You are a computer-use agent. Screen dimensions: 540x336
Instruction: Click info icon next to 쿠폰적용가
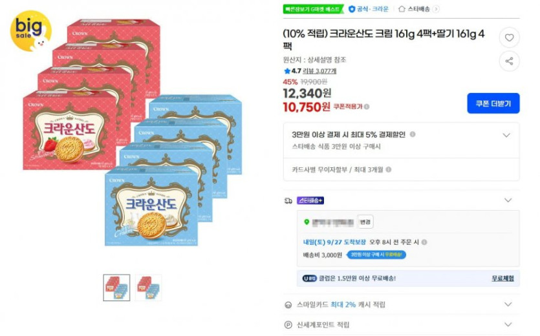tap(367, 107)
